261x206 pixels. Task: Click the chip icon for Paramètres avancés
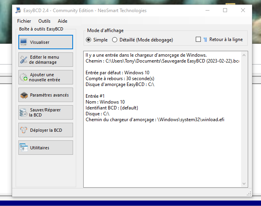coord(24,95)
